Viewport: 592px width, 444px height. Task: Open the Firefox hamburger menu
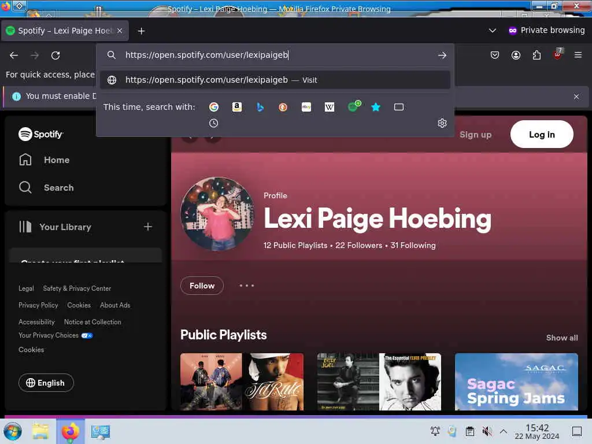coord(578,55)
